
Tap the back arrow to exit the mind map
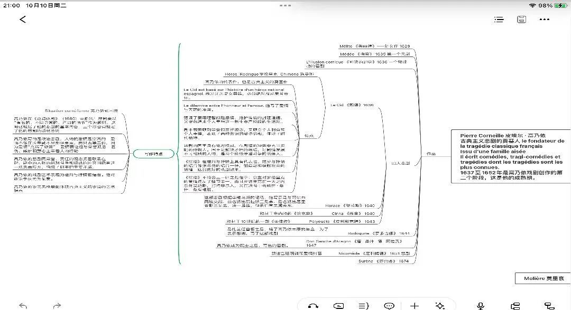coord(23,20)
